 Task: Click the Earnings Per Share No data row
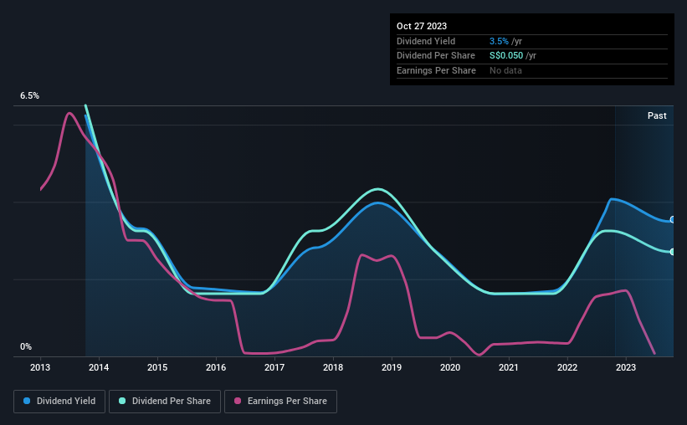[532, 70]
